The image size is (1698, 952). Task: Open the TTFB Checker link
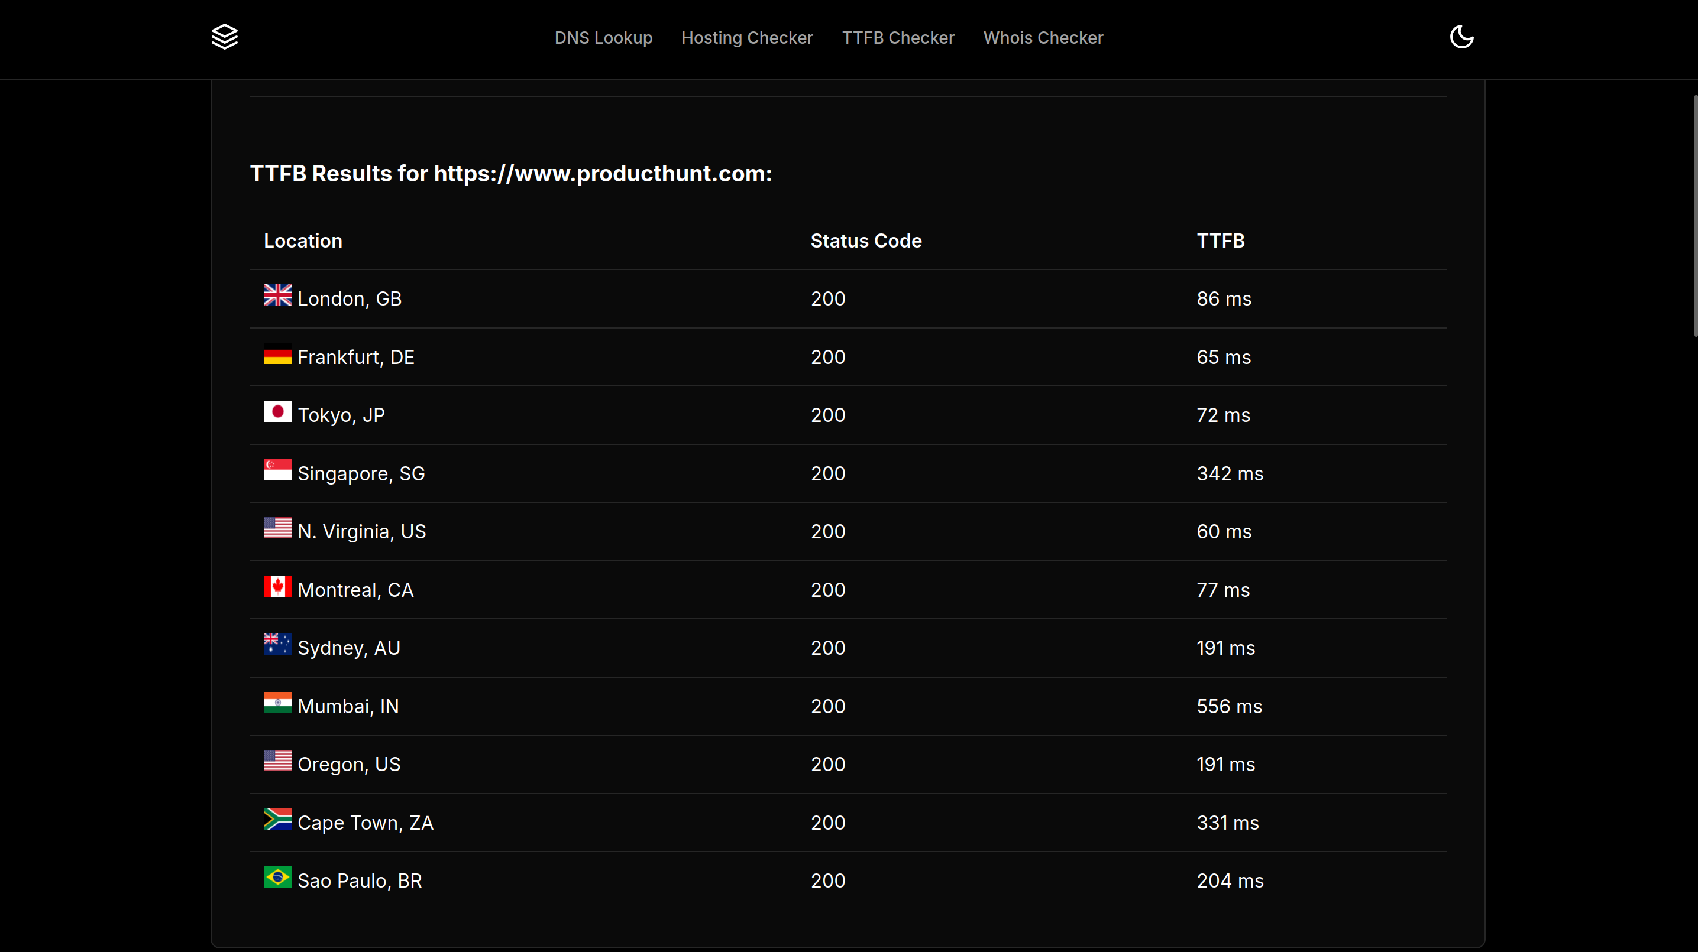pyautogui.click(x=898, y=38)
